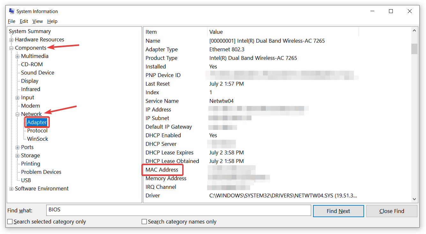Collapse the Components node
426x234 pixels.
pos(11,48)
